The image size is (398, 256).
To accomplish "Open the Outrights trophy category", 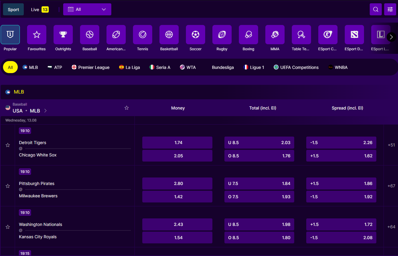I will [x=63, y=35].
